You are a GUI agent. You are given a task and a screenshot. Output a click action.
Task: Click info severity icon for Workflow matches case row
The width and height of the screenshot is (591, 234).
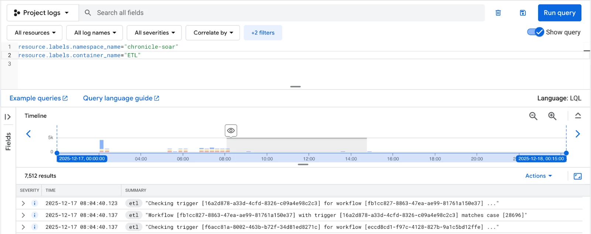click(x=35, y=215)
